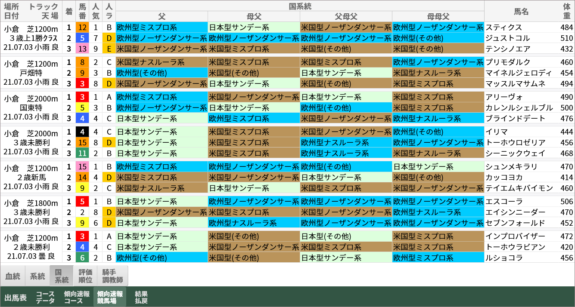575x307 pixels.
Task: Click the 母父 column header
Action: [x=254, y=16]
